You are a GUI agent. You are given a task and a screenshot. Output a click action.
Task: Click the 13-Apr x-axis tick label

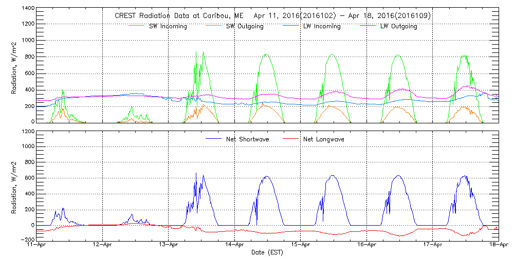click(x=169, y=246)
